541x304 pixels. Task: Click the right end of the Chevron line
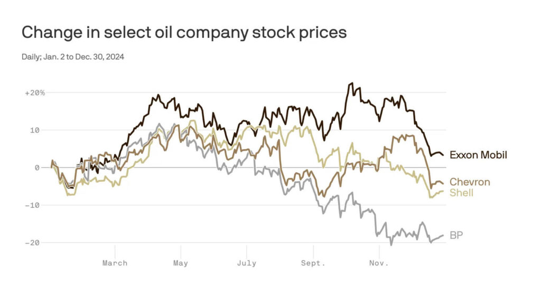click(443, 183)
